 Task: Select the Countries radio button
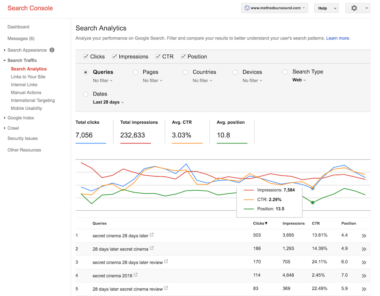tap(185, 72)
